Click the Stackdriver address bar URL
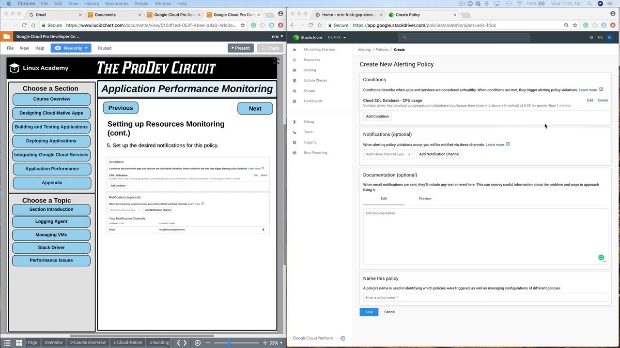This screenshot has height=348, width=620. coord(424,25)
